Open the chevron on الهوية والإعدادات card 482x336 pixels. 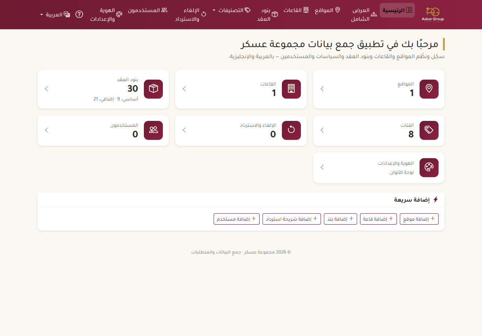[322, 167]
